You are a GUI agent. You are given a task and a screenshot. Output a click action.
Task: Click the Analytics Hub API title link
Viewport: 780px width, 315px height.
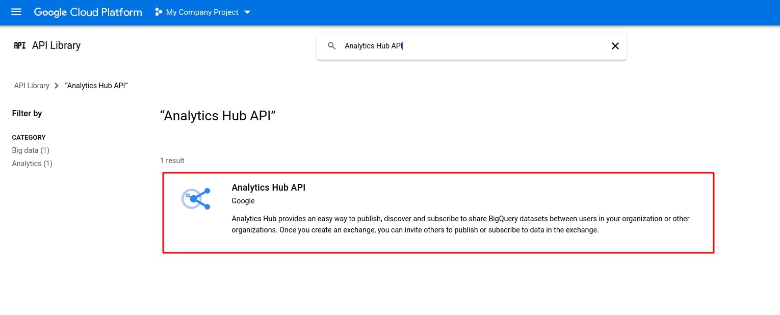pyautogui.click(x=268, y=188)
